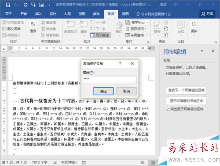220x166 pixels.
Task: Click the dialog help question mark
Action: pyautogui.click(x=120, y=63)
